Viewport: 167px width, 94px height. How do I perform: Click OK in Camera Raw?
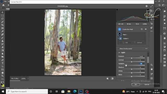point(136,84)
